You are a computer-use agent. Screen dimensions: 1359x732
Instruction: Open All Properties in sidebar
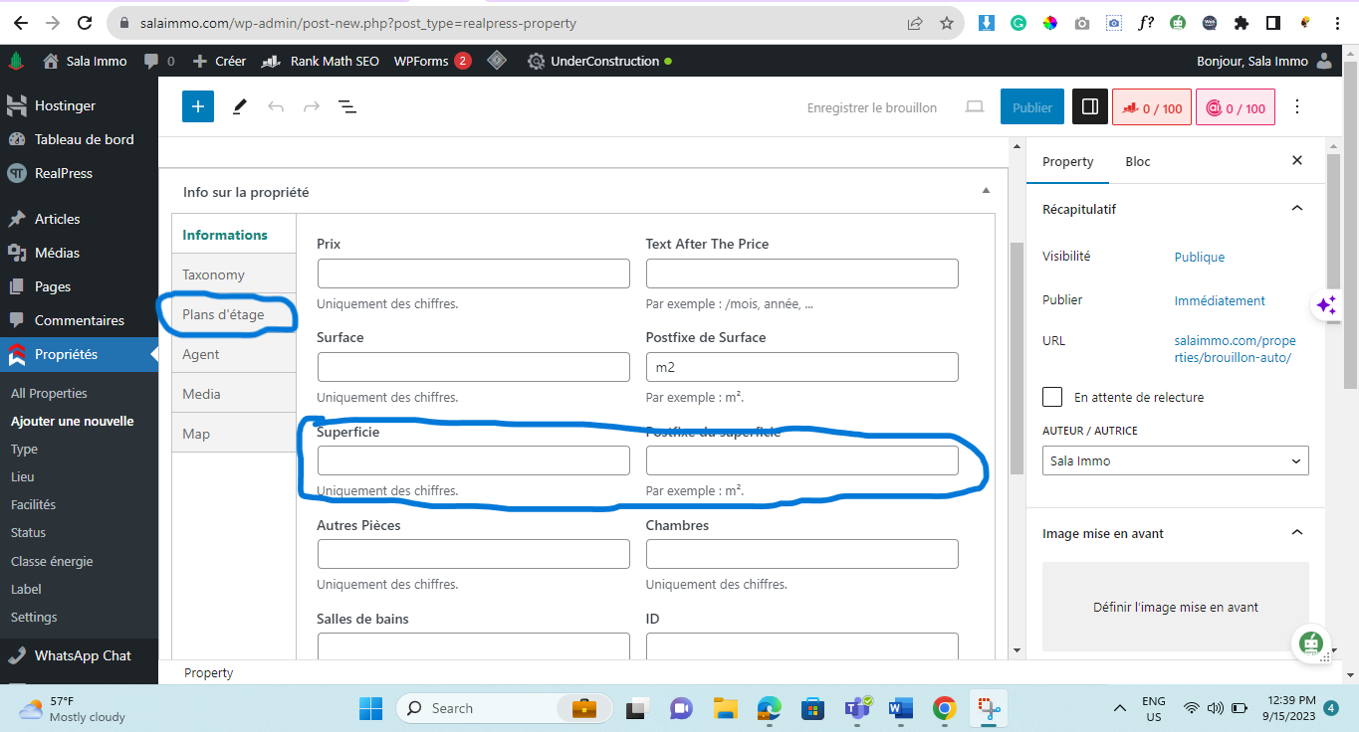(x=49, y=393)
